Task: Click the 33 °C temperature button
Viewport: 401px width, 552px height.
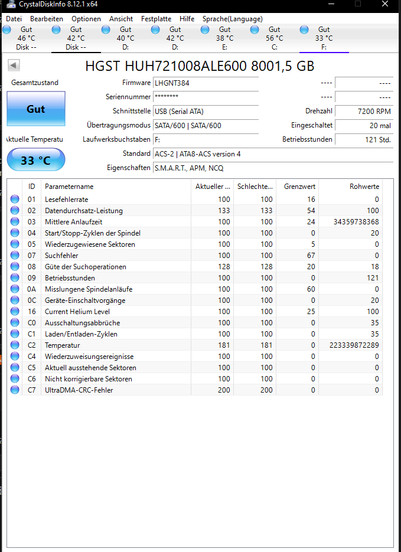Action: click(x=36, y=160)
